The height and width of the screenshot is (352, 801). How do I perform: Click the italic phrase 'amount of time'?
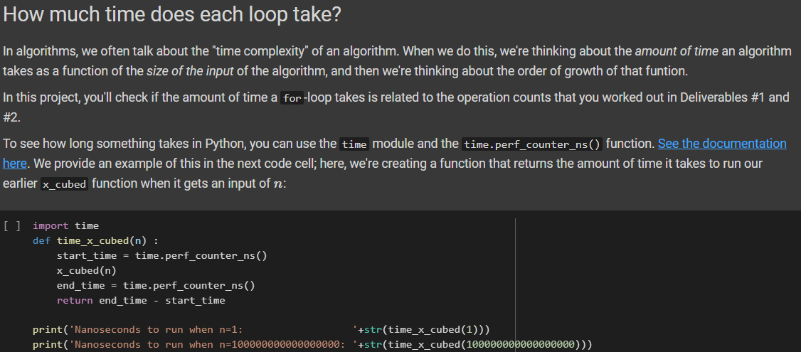677,51
